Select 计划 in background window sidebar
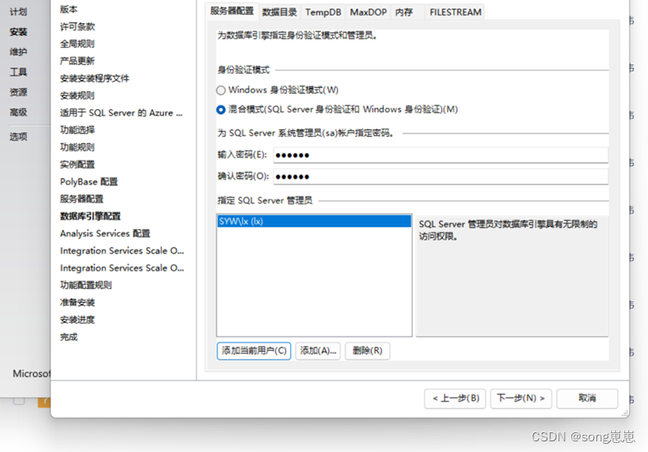 click(x=18, y=12)
